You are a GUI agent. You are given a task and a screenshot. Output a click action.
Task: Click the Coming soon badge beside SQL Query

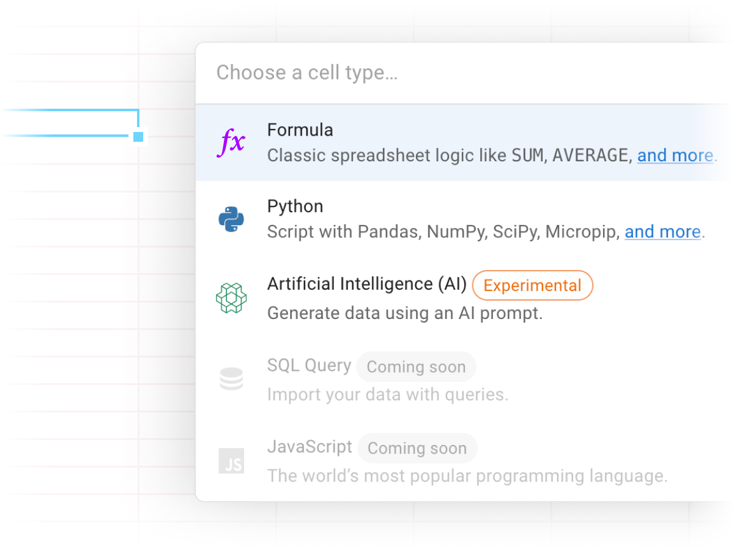tap(416, 367)
